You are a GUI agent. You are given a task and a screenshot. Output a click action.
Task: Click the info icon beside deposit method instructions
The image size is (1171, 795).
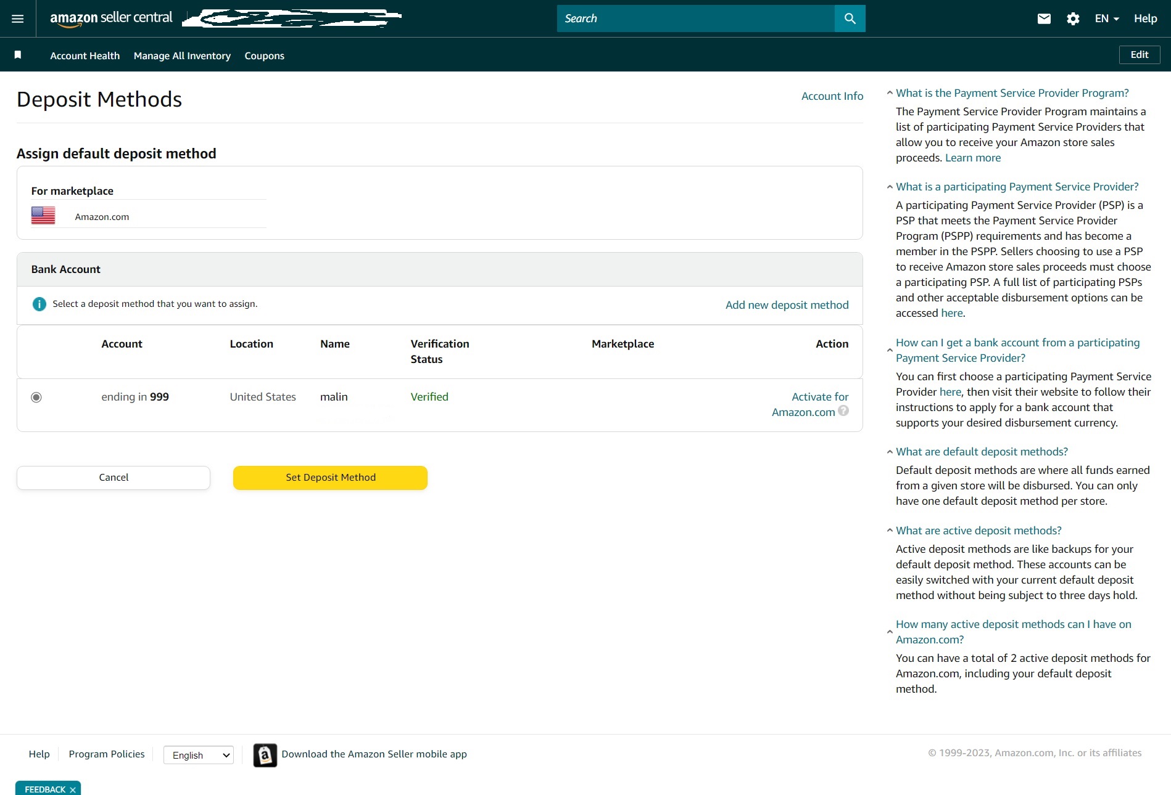coord(39,304)
